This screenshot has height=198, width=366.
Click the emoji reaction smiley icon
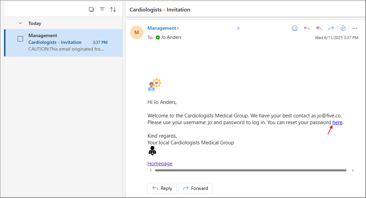[295, 28]
